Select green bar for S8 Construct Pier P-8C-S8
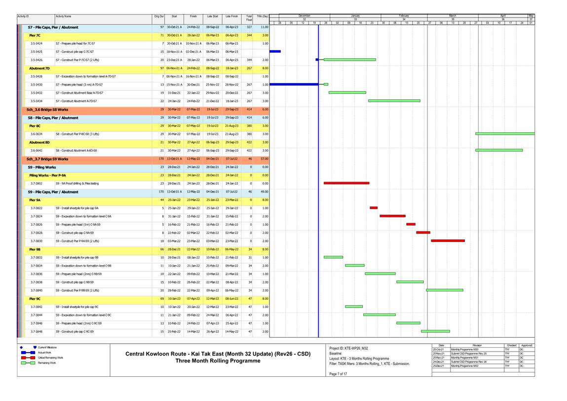Image resolution: width=567 pixels, height=401 pixels. (x=504, y=133)
